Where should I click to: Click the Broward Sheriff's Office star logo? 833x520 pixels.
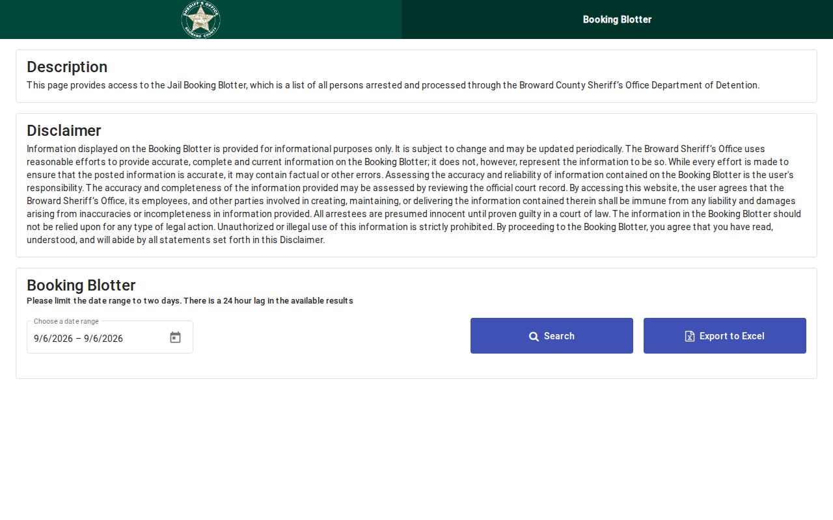(x=200, y=19)
